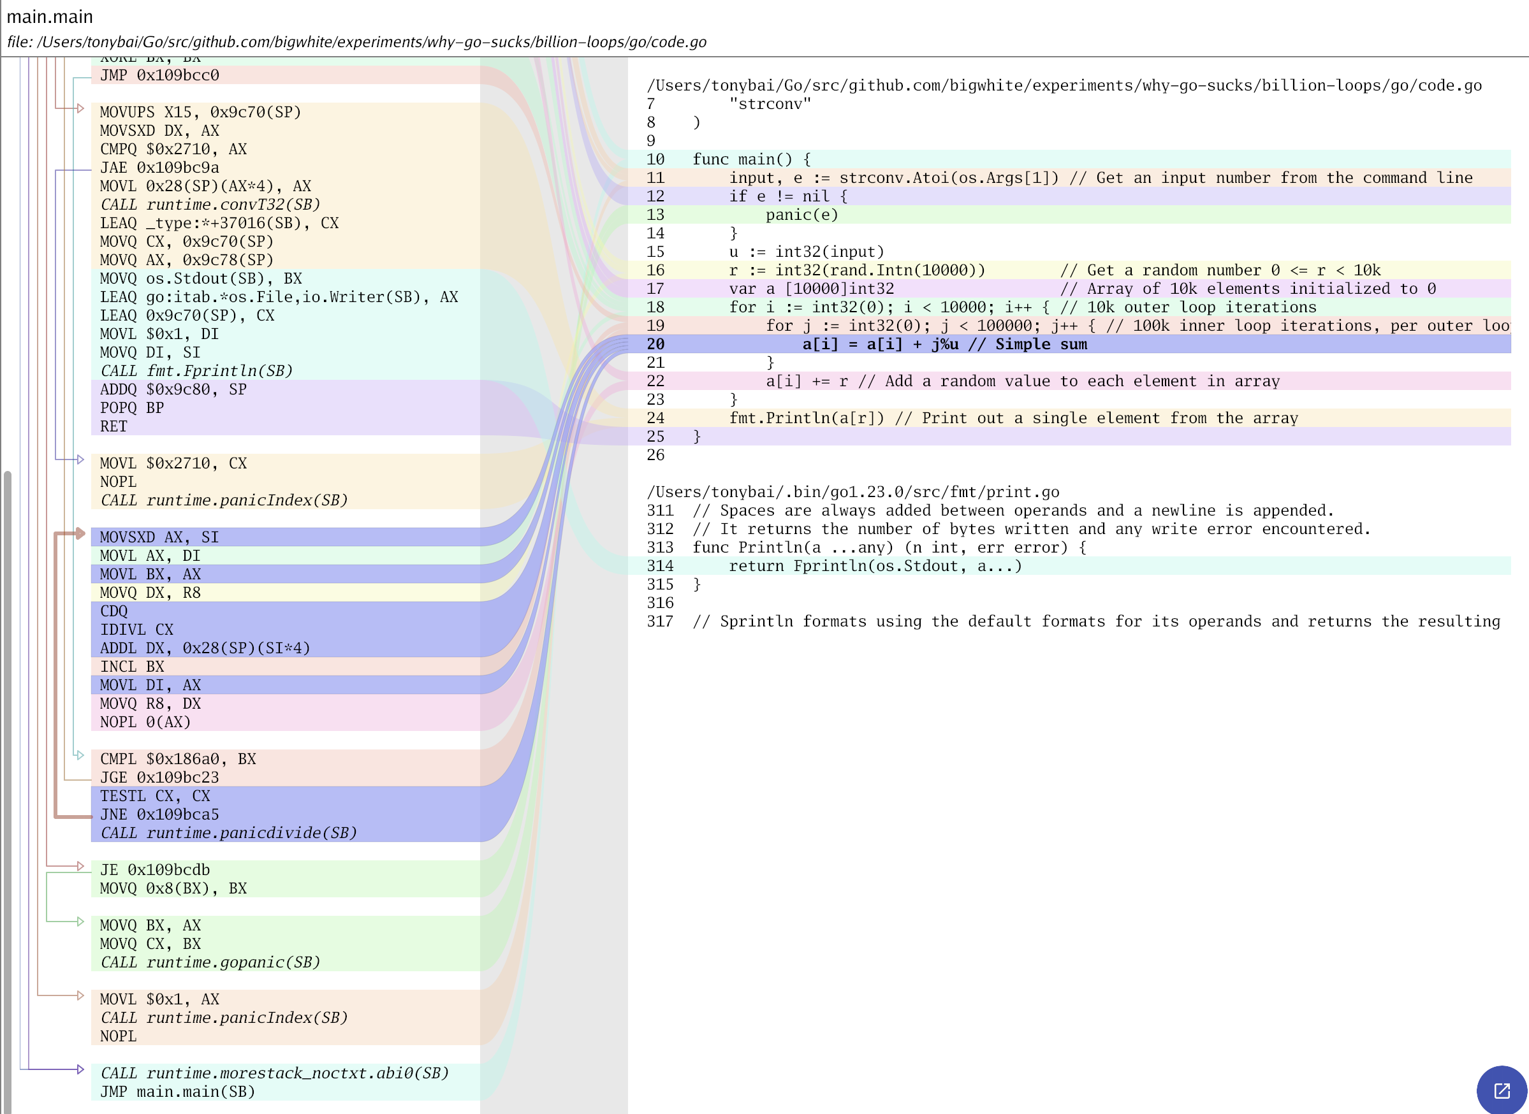This screenshot has width=1529, height=1114.
Task: Click the jump arrow at CMPL $0x186a0, BX
Action: coord(80,755)
